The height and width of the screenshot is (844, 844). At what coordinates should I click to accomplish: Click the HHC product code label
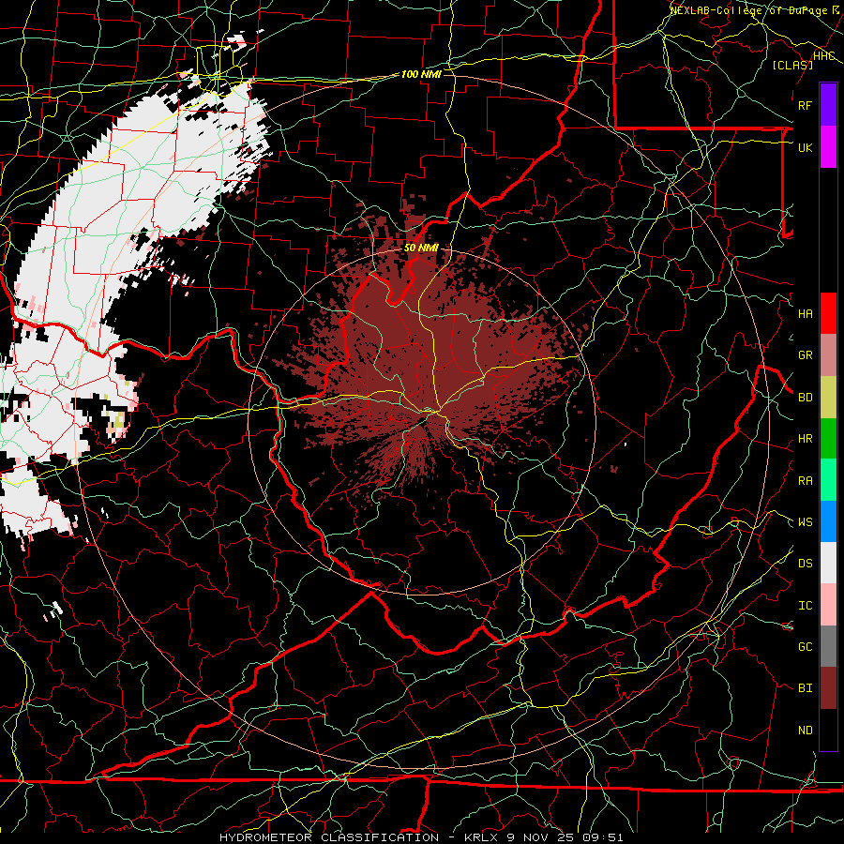823,56
